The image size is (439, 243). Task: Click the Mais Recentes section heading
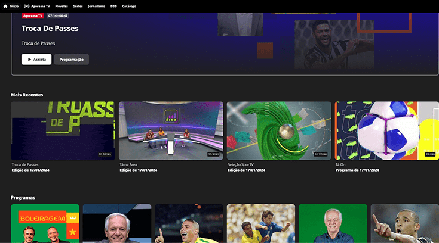click(x=27, y=95)
